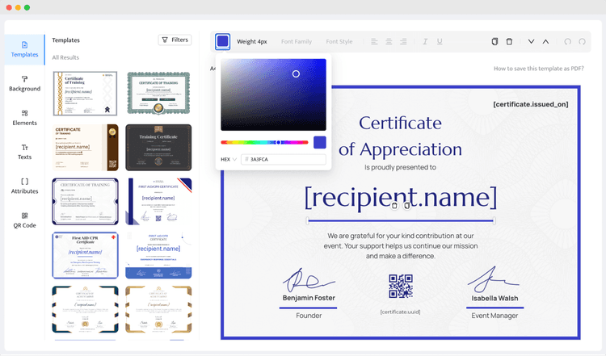This screenshot has width=606, height=356.
Task: Select the navy corner achievement certificate template
Action: pos(85,309)
